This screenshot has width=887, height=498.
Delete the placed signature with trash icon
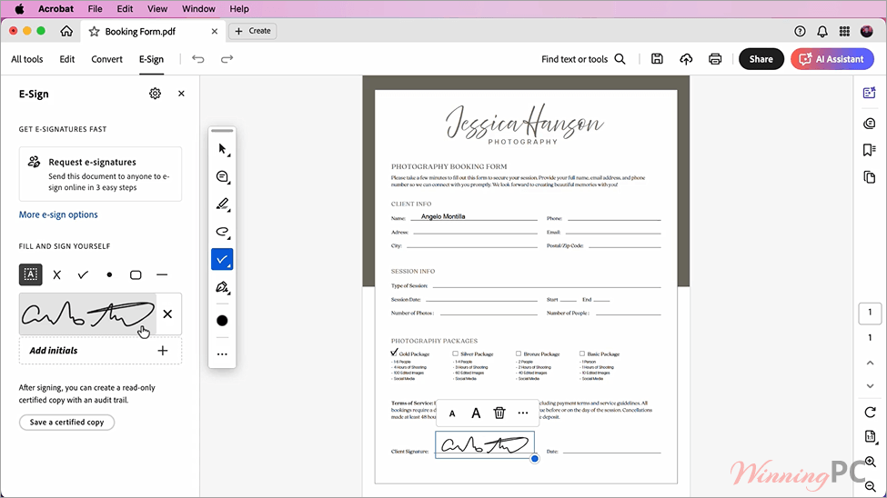coord(499,413)
